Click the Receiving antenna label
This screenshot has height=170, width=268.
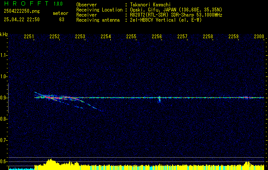click(x=98, y=20)
